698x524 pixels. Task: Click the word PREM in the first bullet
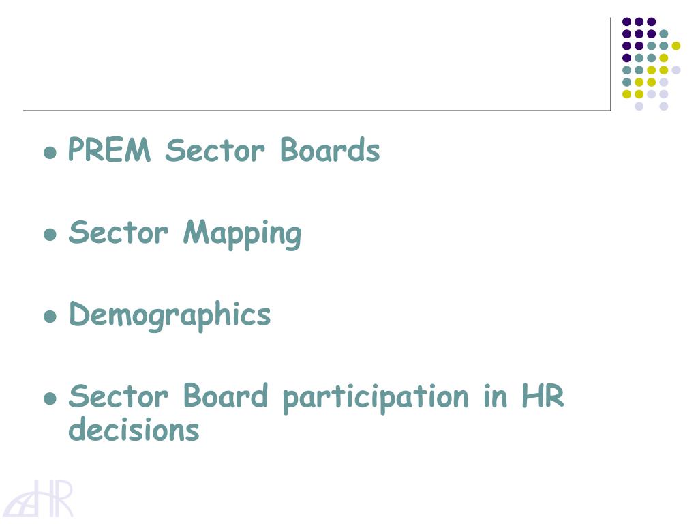(110, 149)
